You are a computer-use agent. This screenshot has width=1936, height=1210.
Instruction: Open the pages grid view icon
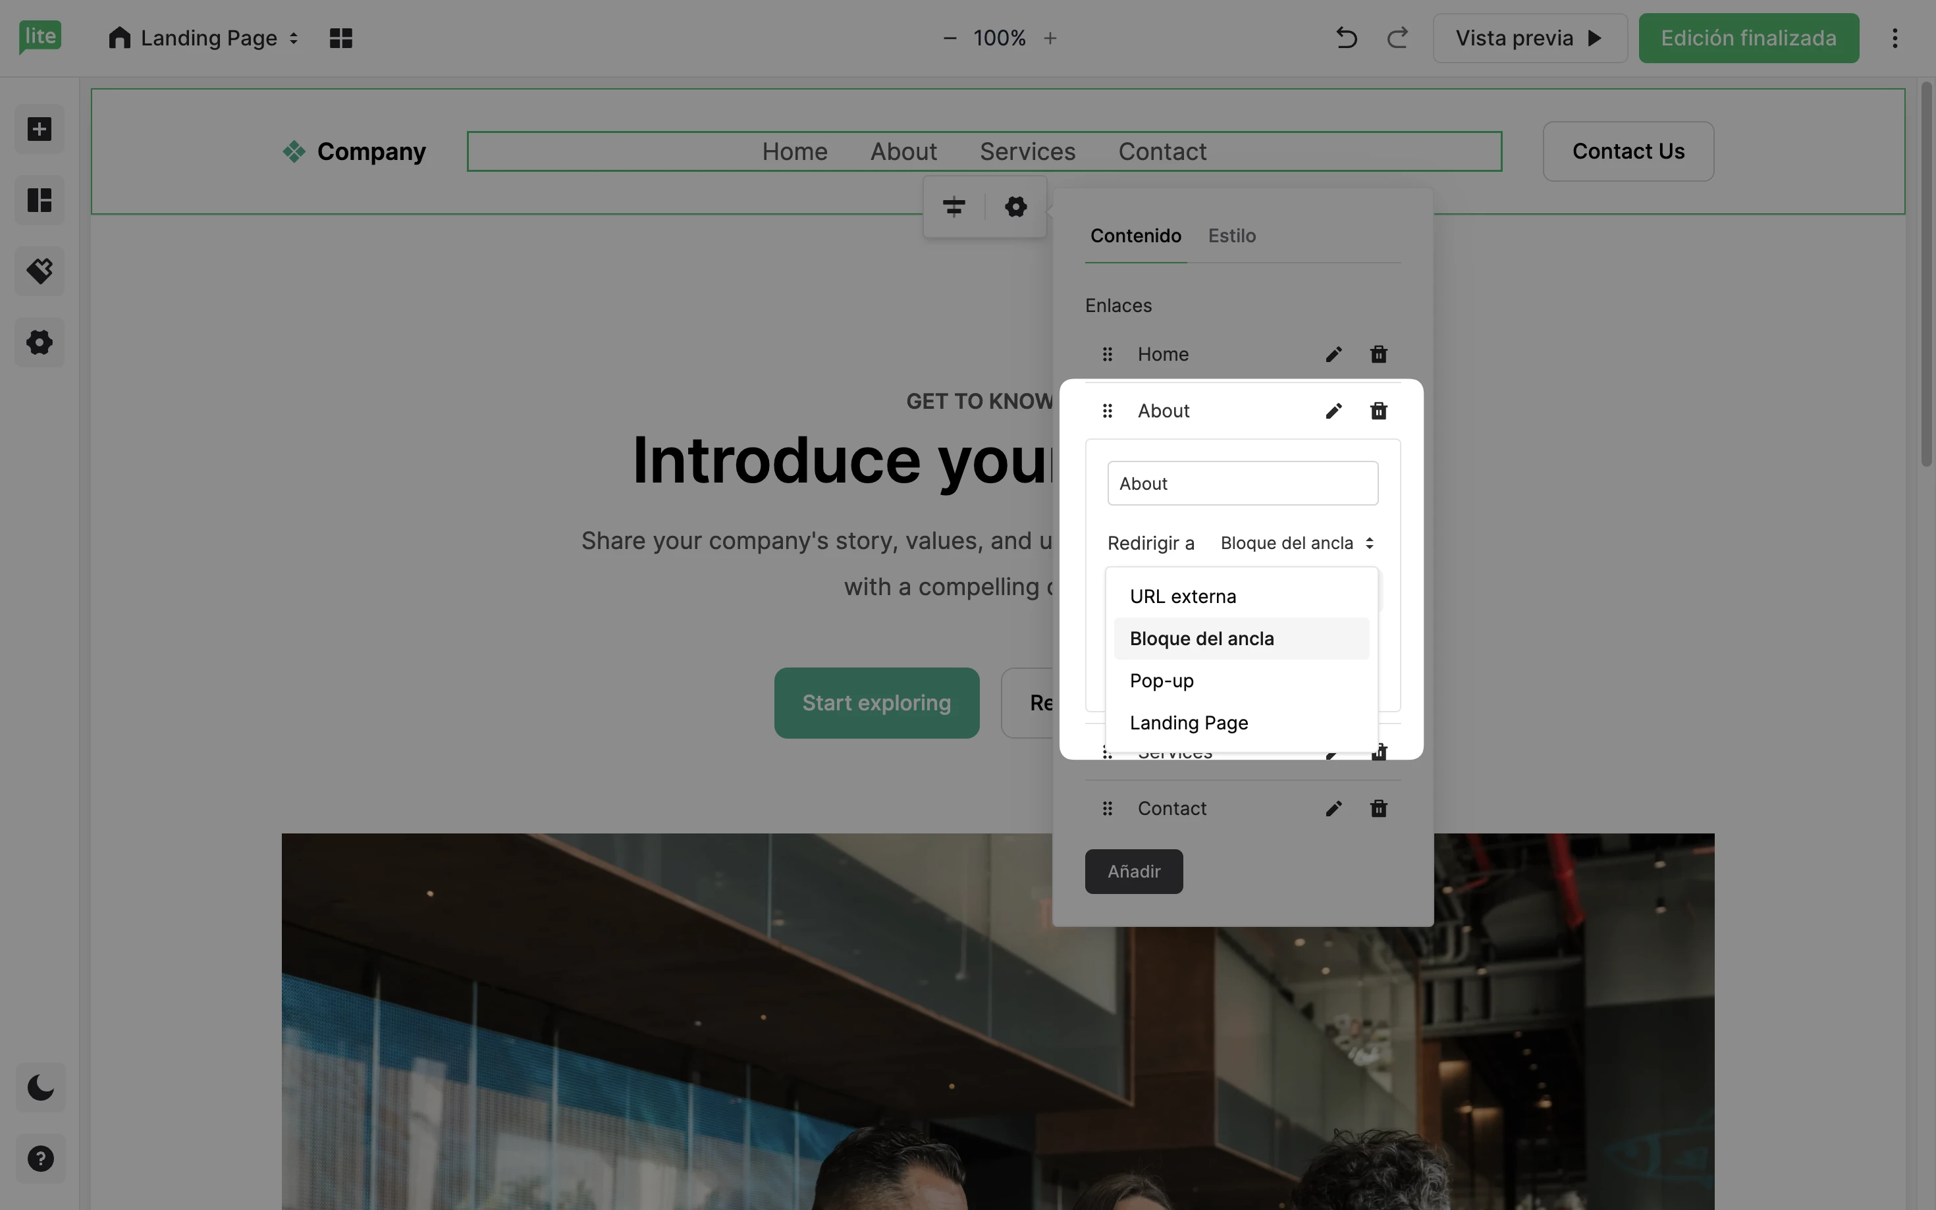[341, 38]
